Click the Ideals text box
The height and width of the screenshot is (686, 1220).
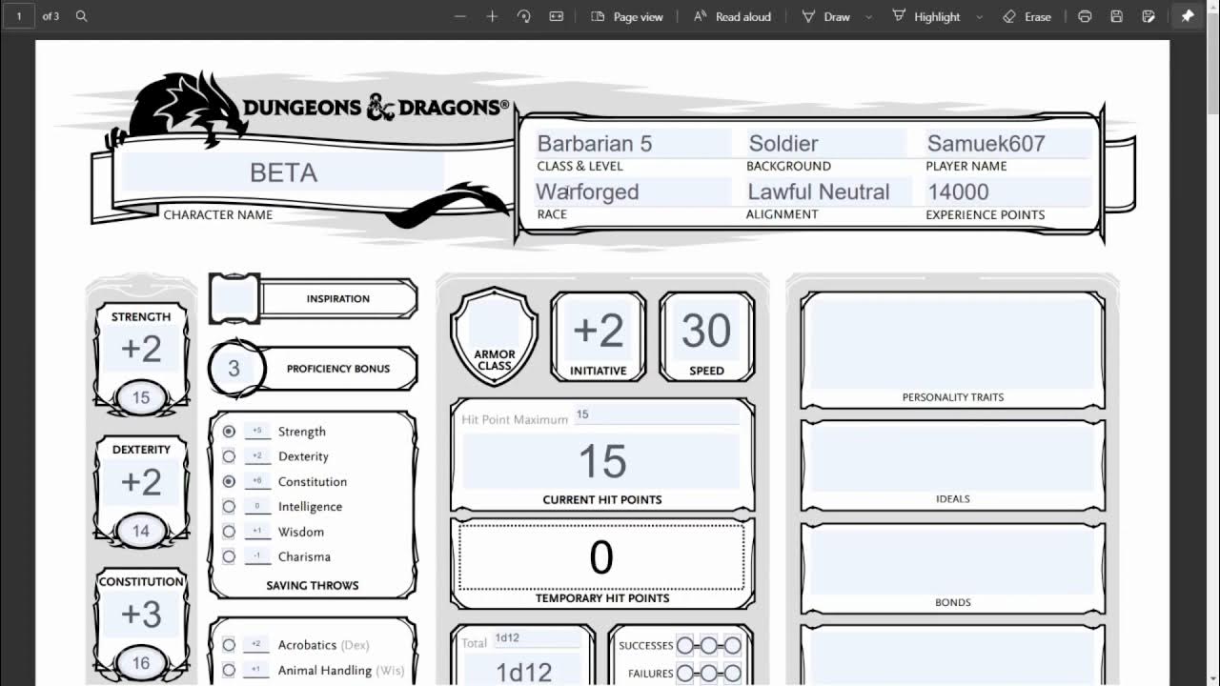(x=953, y=457)
